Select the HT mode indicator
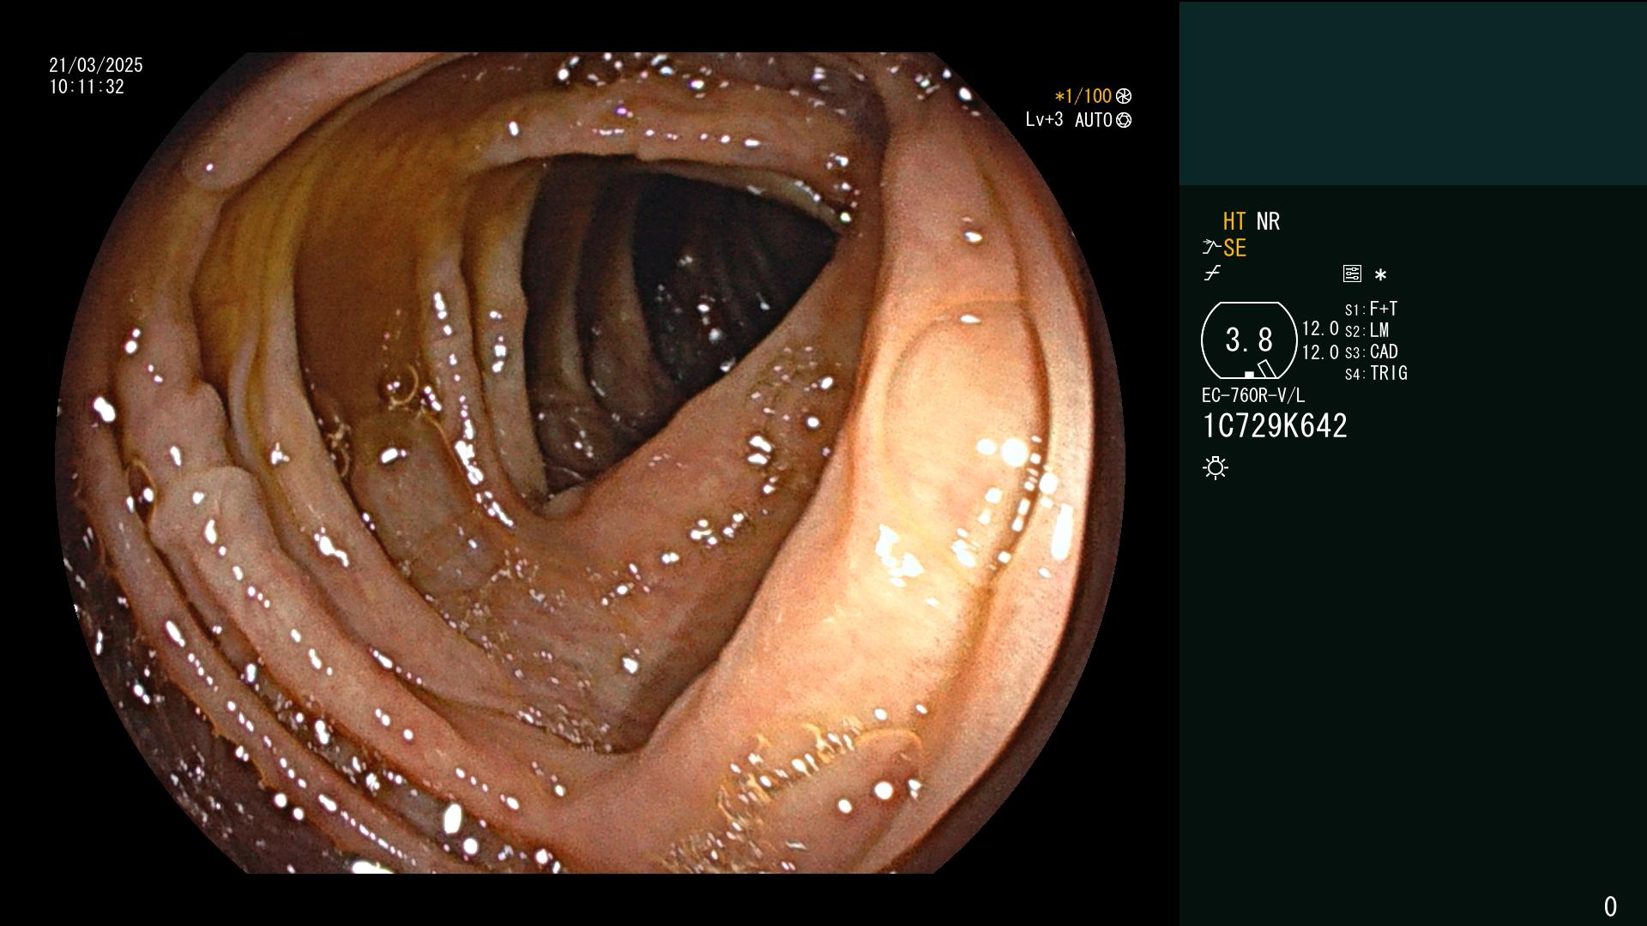The width and height of the screenshot is (1647, 926). pyautogui.click(x=1234, y=221)
